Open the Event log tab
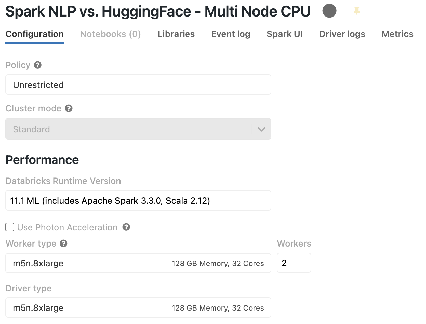426x324 pixels. 231,34
